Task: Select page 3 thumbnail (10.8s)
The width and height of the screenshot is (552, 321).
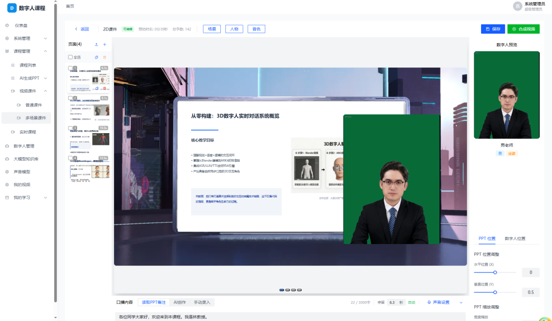Action: tap(89, 138)
